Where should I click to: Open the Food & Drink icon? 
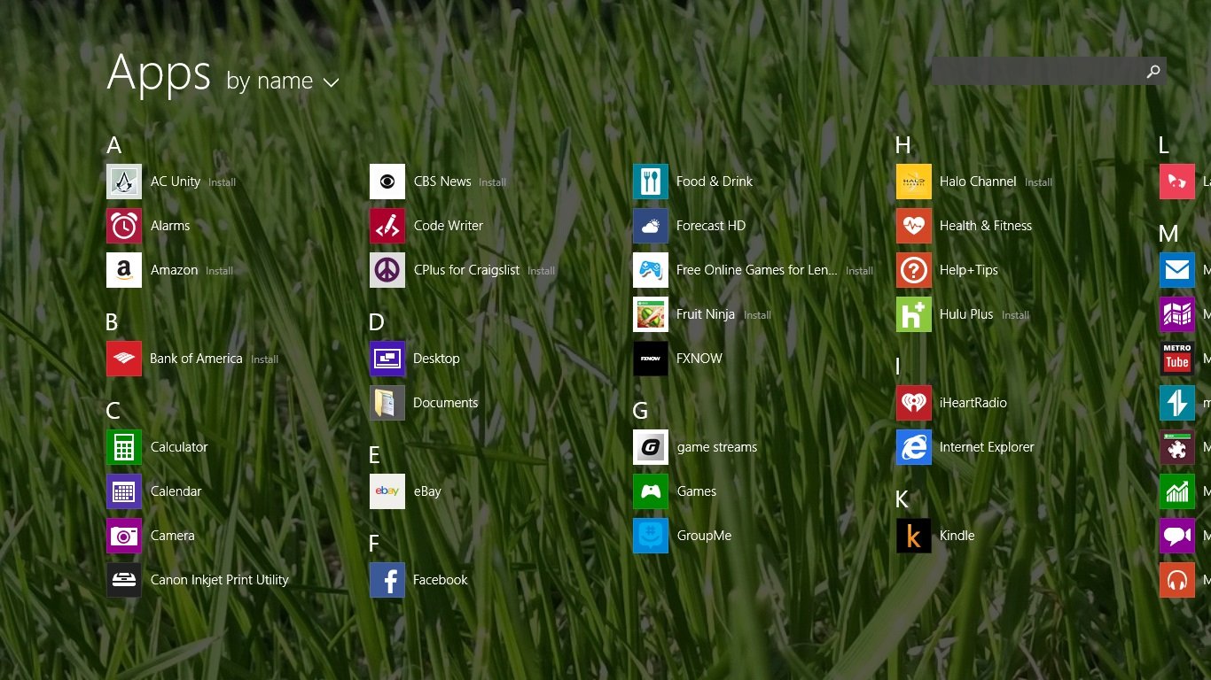pos(651,182)
